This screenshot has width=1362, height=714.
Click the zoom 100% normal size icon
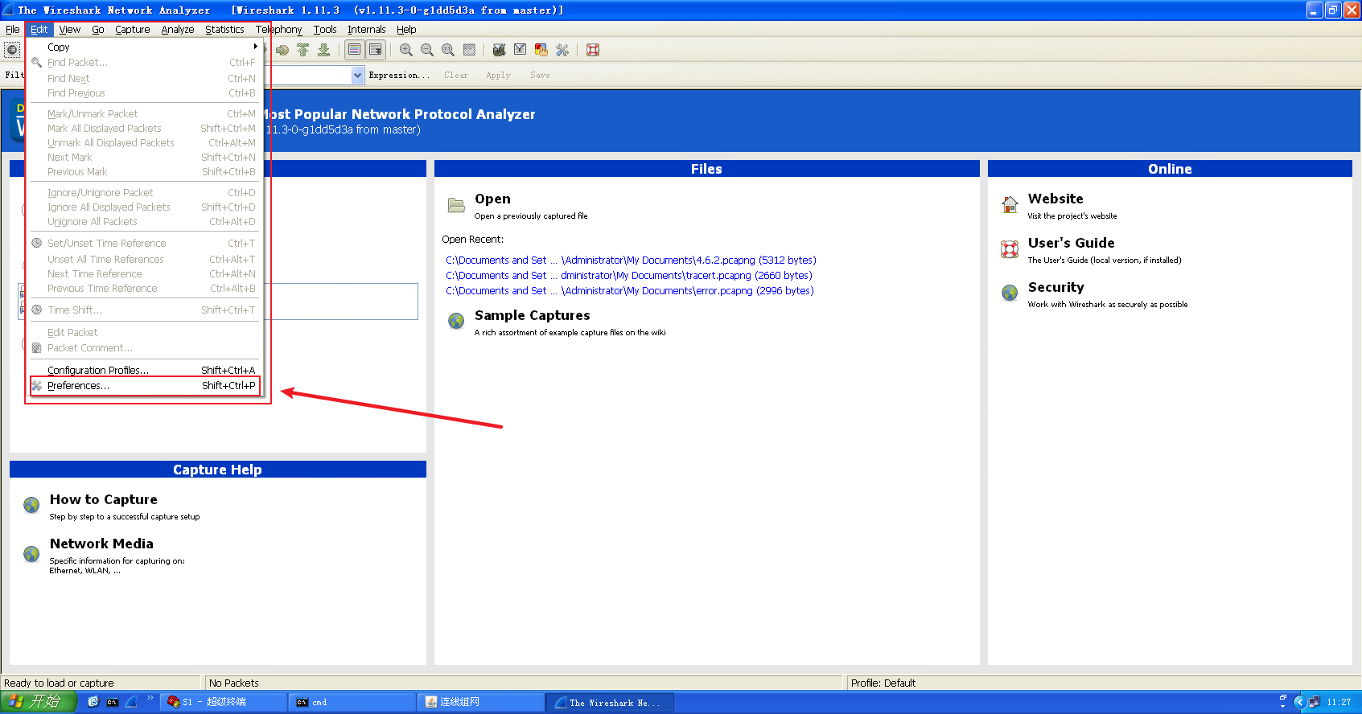click(x=448, y=50)
